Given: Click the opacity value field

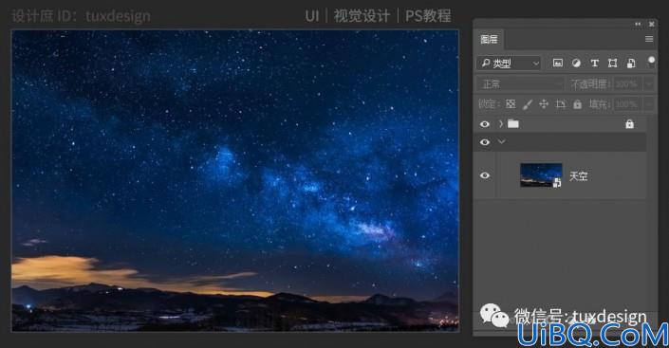Looking at the screenshot, I should [x=626, y=84].
